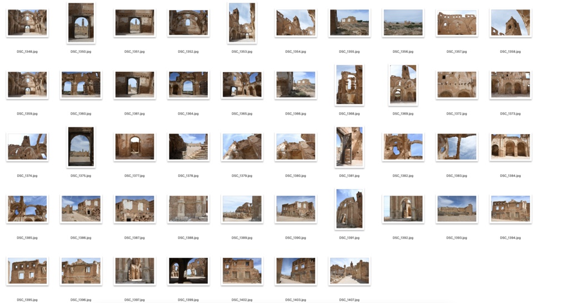Select the DSC_1368.jpg portrait thumbnail
This screenshot has height=303, width=569.
(350, 85)
